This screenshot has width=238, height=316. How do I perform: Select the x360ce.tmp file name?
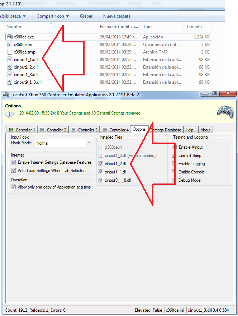pyautogui.click(x=24, y=52)
